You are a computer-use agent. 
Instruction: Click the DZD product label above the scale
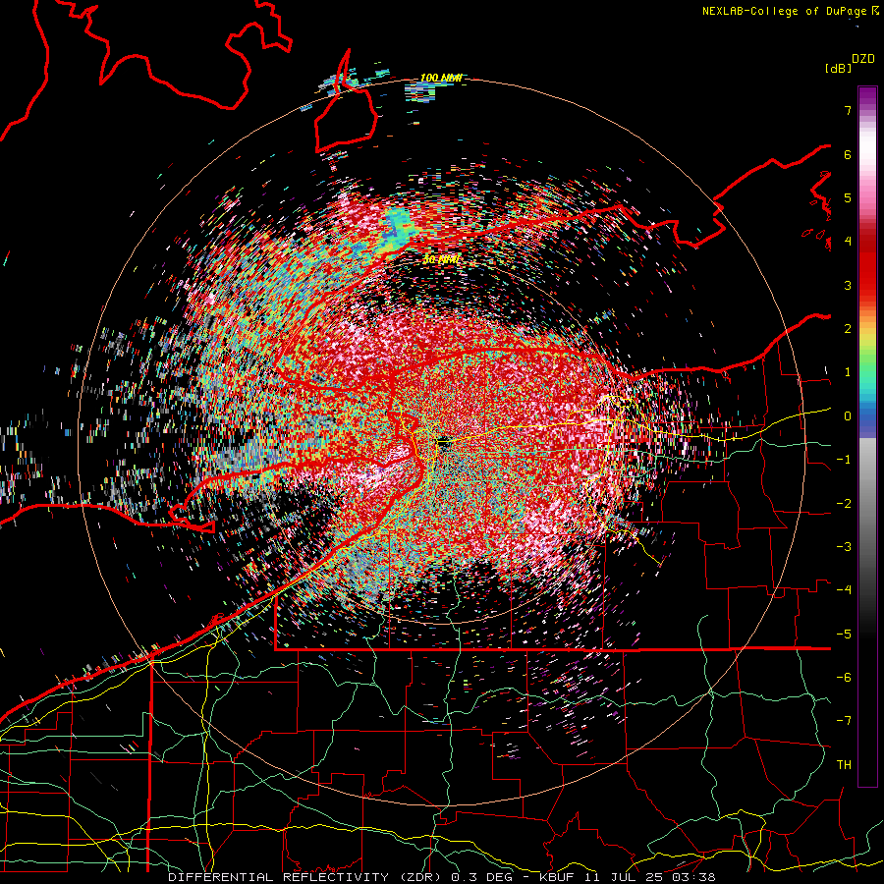point(863,59)
